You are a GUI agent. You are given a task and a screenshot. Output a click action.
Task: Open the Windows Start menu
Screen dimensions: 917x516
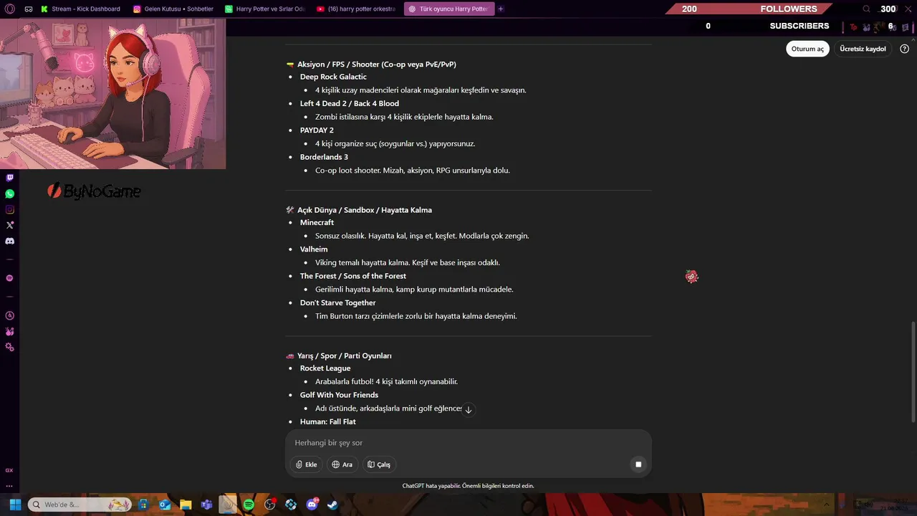coord(15,505)
